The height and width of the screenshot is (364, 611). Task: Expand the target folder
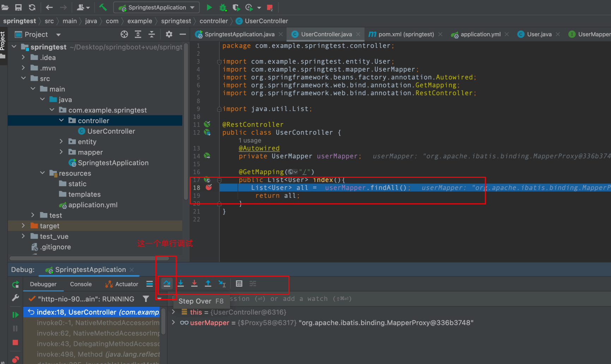click(23, 225)
